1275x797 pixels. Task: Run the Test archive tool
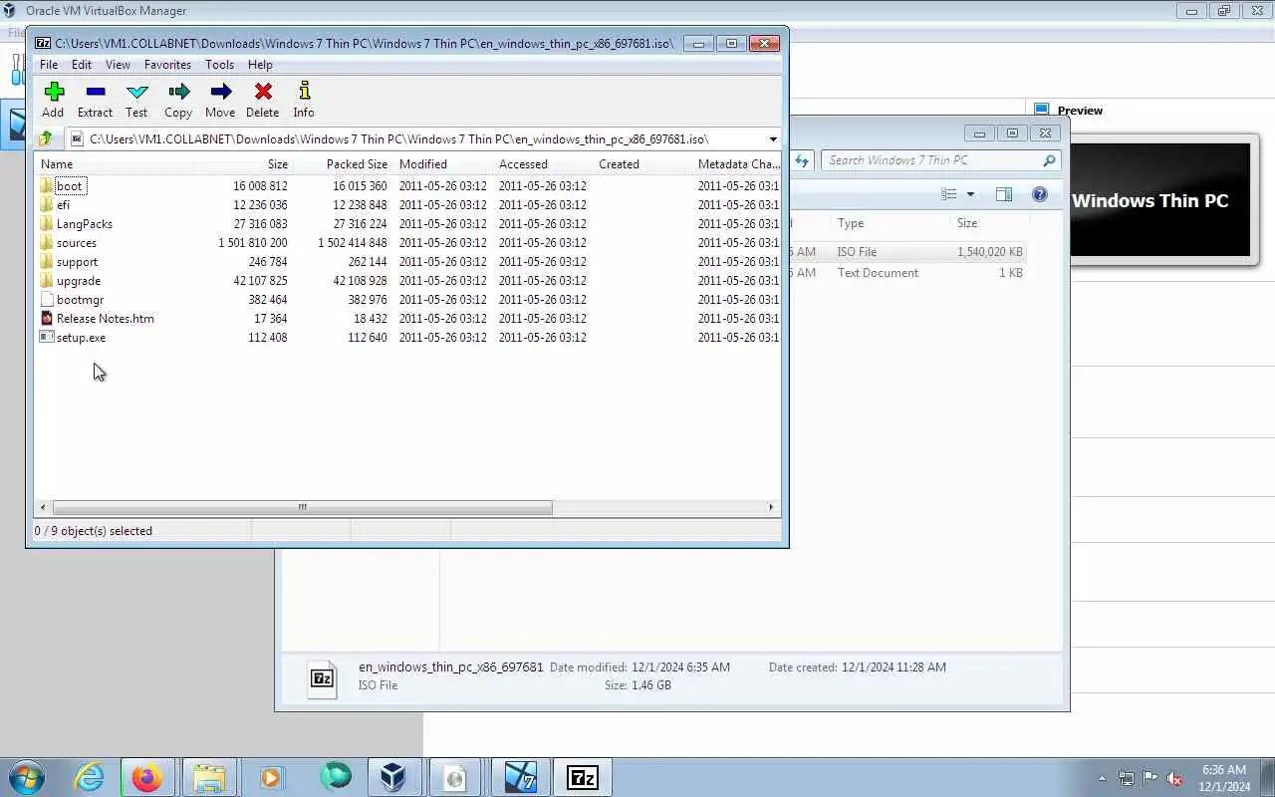click(x=136, y=100)
